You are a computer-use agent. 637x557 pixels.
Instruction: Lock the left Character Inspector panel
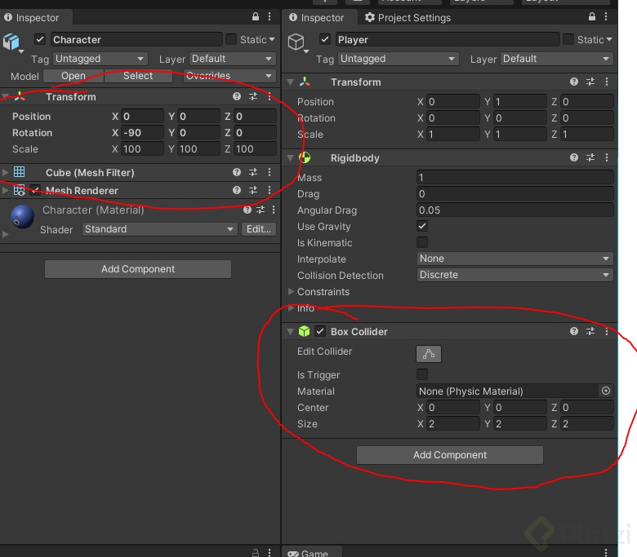tap(255, 16)
